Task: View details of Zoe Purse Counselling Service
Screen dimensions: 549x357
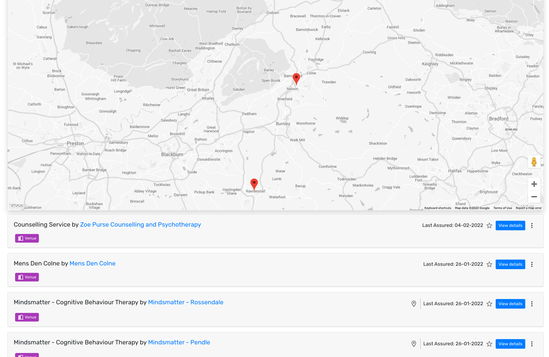Action: (510, 225)
